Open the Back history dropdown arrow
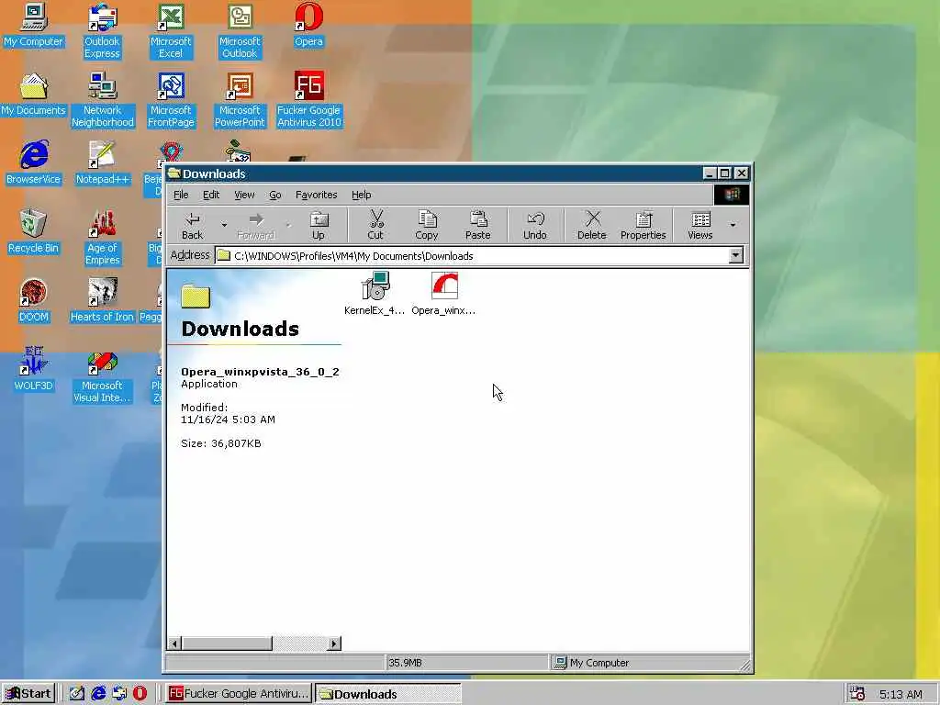Viewport: 940px width, 705px height. click(x=224, y=226)
